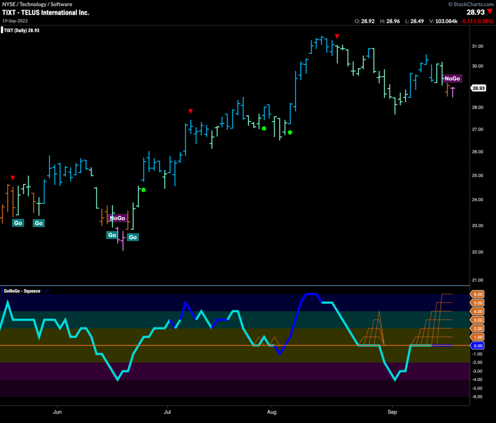Click the NYSE / Technology / Software breadcrumb

point(37,4)
